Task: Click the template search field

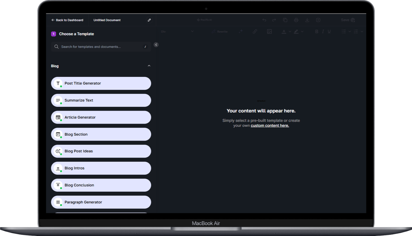Action: [101, 47]
